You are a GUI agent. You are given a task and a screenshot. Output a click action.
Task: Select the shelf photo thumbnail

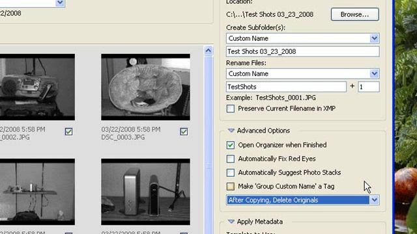tap(37, 192)
